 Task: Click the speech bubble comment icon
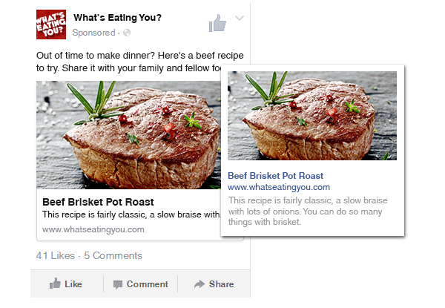click(118, 284)
